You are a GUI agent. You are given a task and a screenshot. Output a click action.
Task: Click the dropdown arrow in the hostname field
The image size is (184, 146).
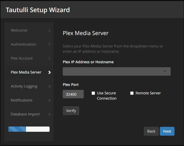tap(165, 71)
